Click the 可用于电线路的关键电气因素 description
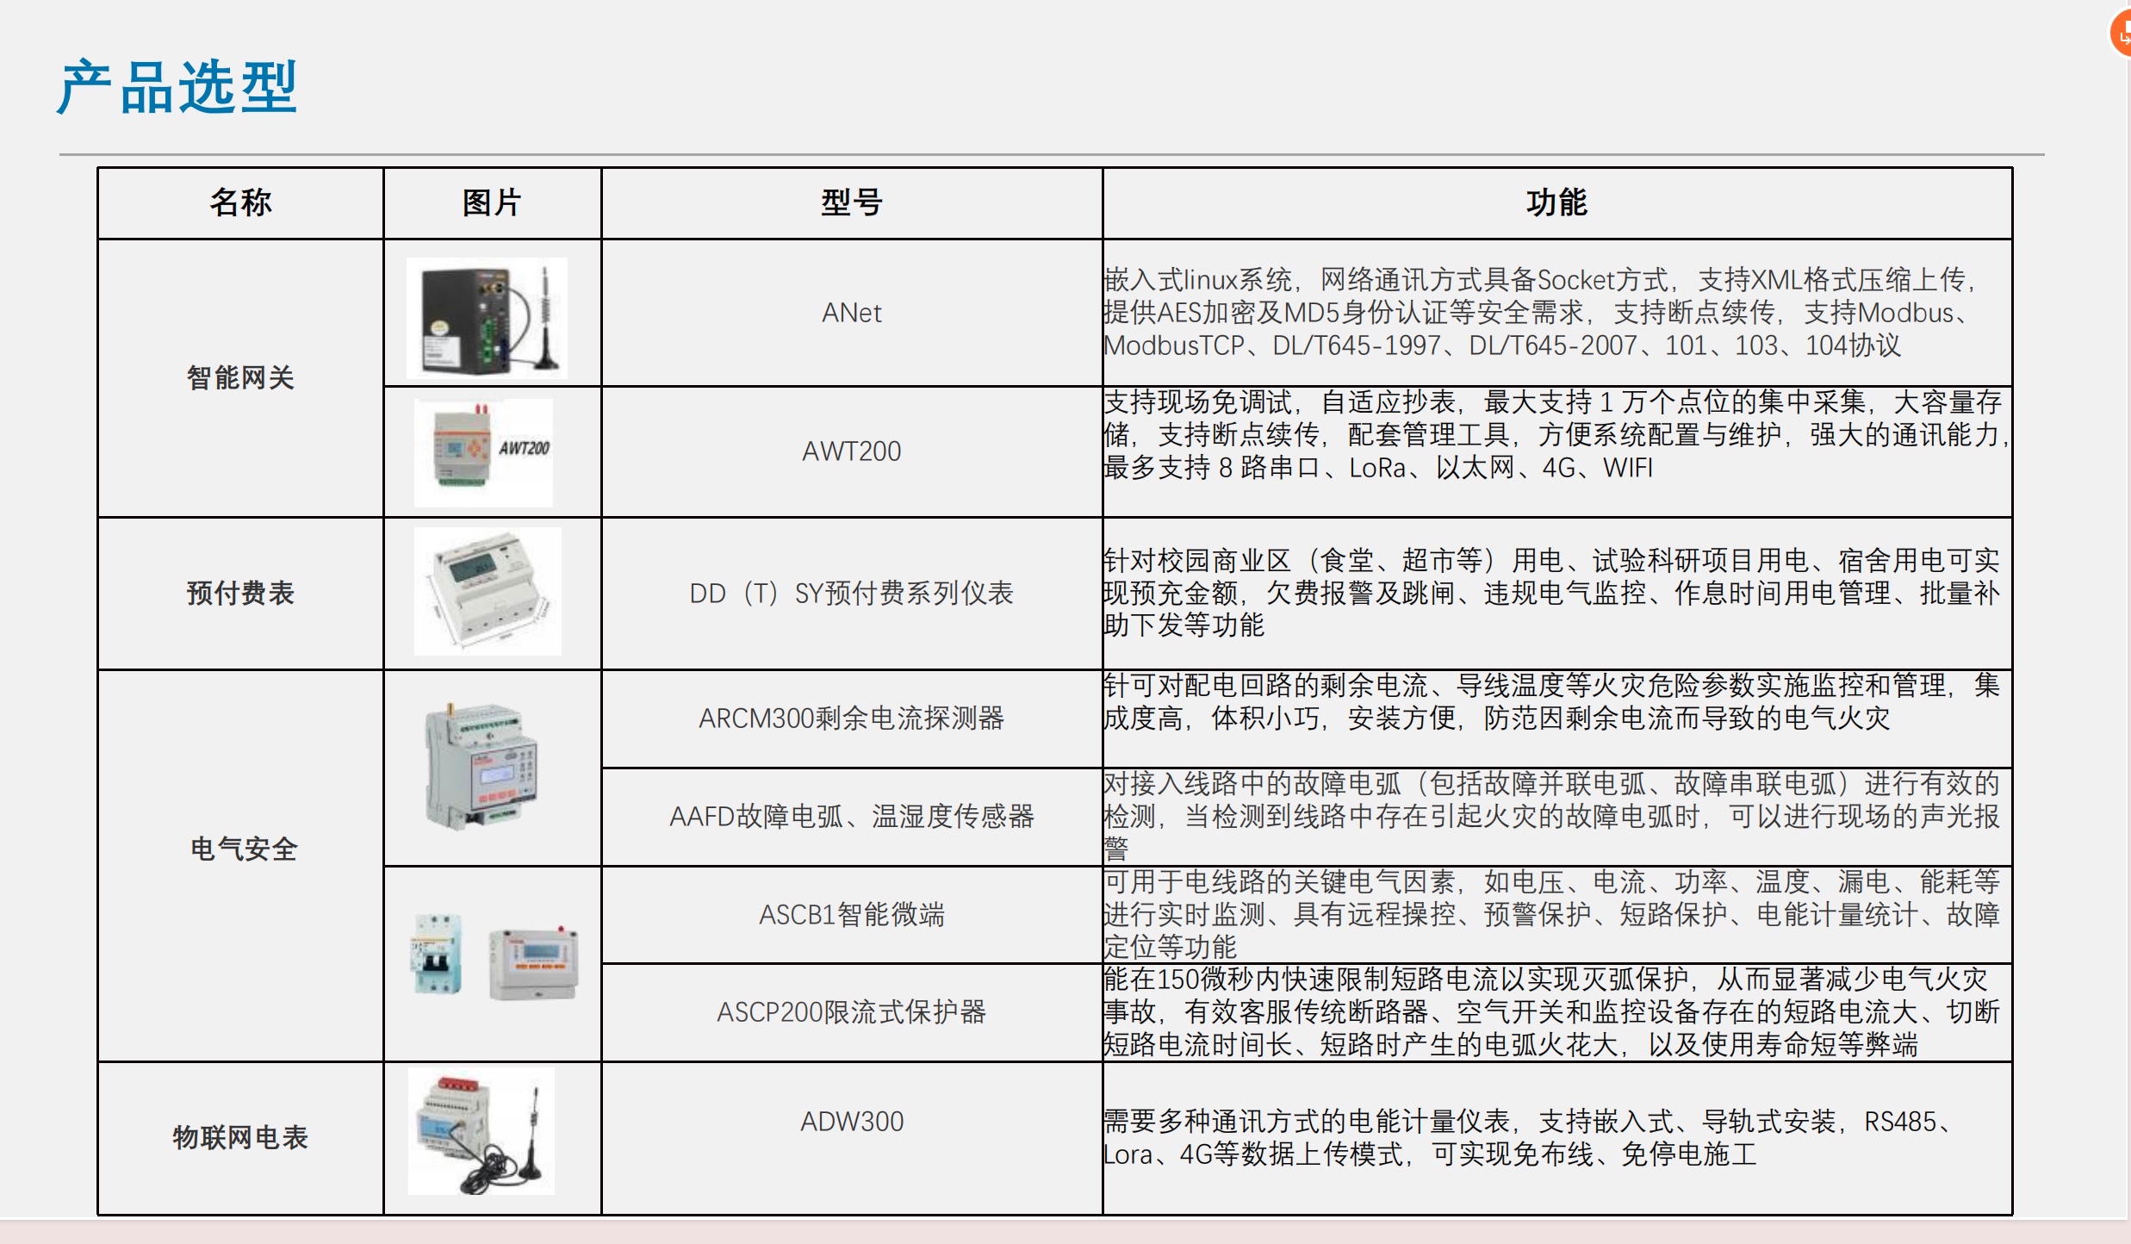Viewport: 2131px width, 1244px height. point(1551,914)
